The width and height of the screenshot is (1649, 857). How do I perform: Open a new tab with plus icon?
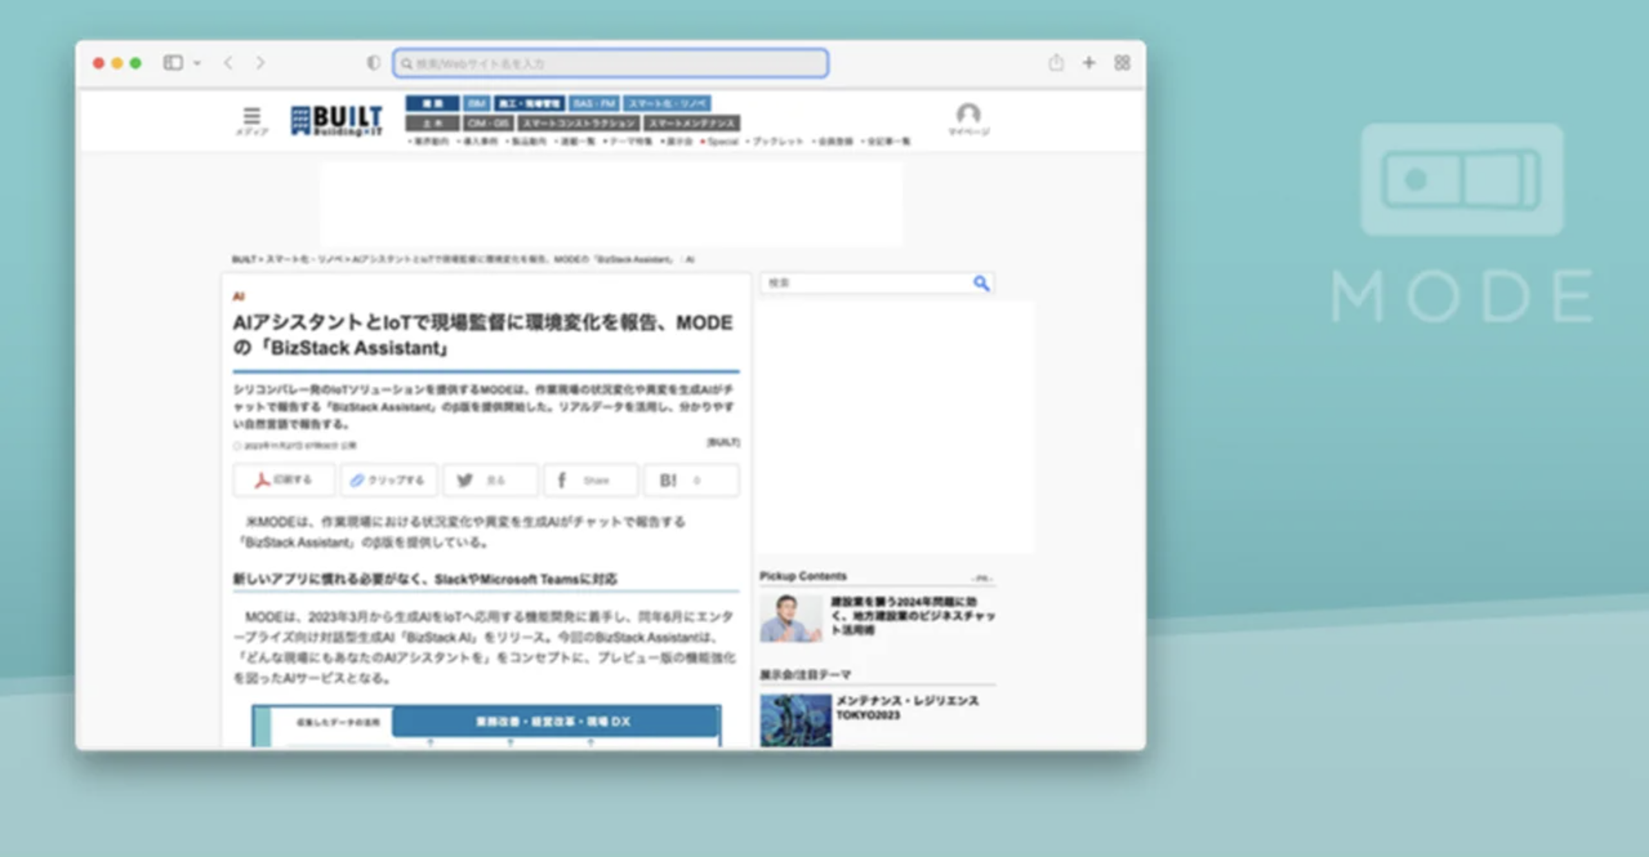point(1089,63)
